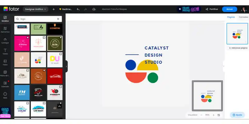Collapse the templates side panel
Screen dimensions: 249x124
click(x=66, y=66)
